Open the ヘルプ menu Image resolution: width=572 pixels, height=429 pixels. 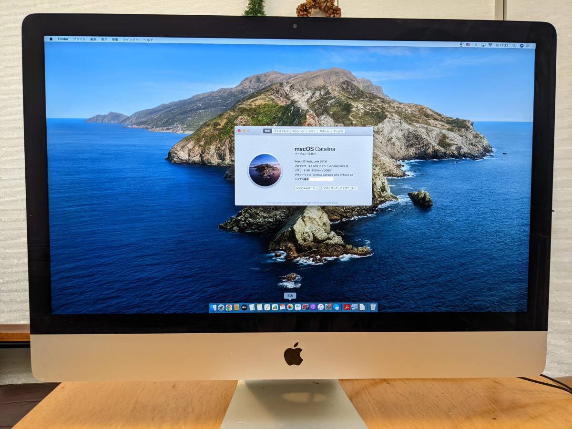pos(148,40)
